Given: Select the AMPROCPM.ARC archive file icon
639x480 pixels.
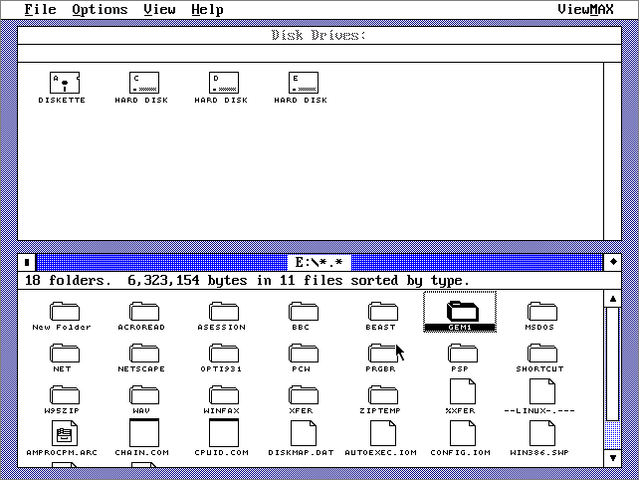Looking at the screenshot, I should (65, 433).
